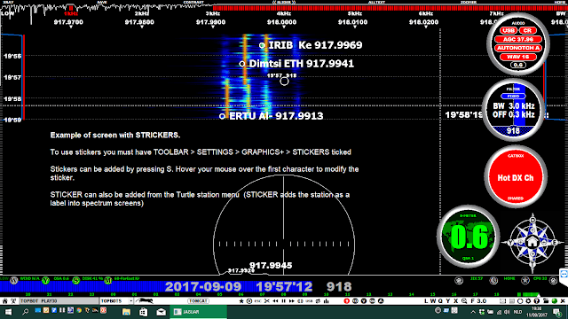
Task: Click the 917.9945 tuning dial readout
Action: coord(271,266)
